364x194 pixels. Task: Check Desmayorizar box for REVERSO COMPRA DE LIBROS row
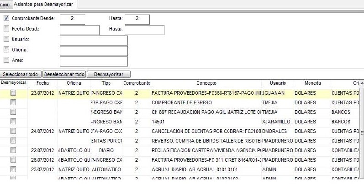pyautogui.click(x=13, y=141)
